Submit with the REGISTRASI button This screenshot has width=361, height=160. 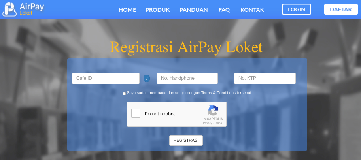pyautogui.click(x=186, y=141)
